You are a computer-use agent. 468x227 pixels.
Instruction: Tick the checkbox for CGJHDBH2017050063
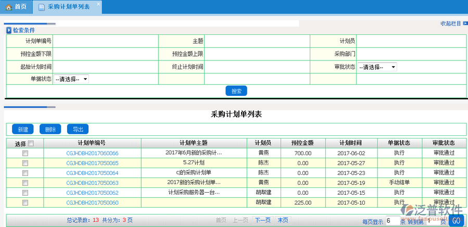point(25,183)
